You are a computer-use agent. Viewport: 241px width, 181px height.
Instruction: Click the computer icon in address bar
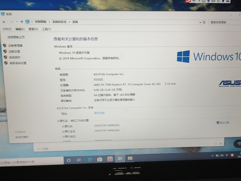pos(28,22)
